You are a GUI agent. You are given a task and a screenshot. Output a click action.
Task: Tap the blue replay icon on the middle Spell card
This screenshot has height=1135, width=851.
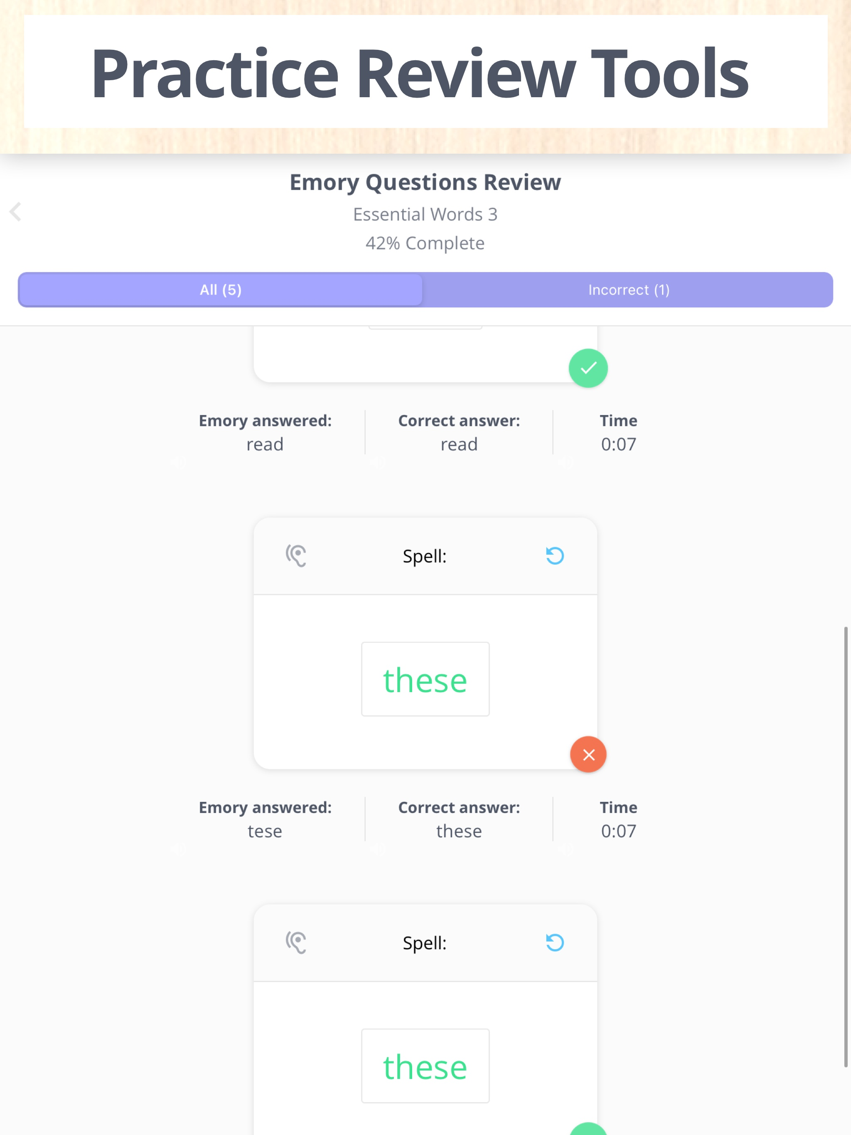tap(555, 555)
